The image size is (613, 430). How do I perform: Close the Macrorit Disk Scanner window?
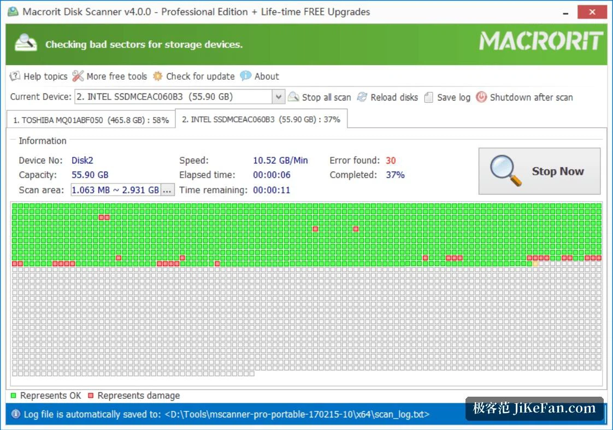pyautogui.click(x=592, y=11)
